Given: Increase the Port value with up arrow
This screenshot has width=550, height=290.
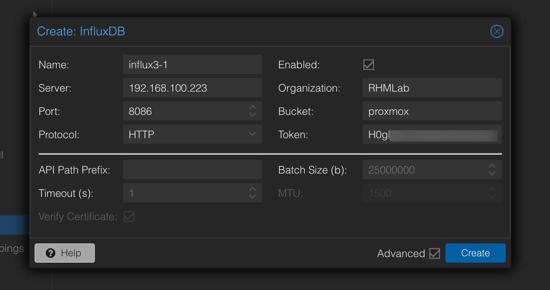Looking at the screenshot, I should pyautogui.click(x=252, y=107).
